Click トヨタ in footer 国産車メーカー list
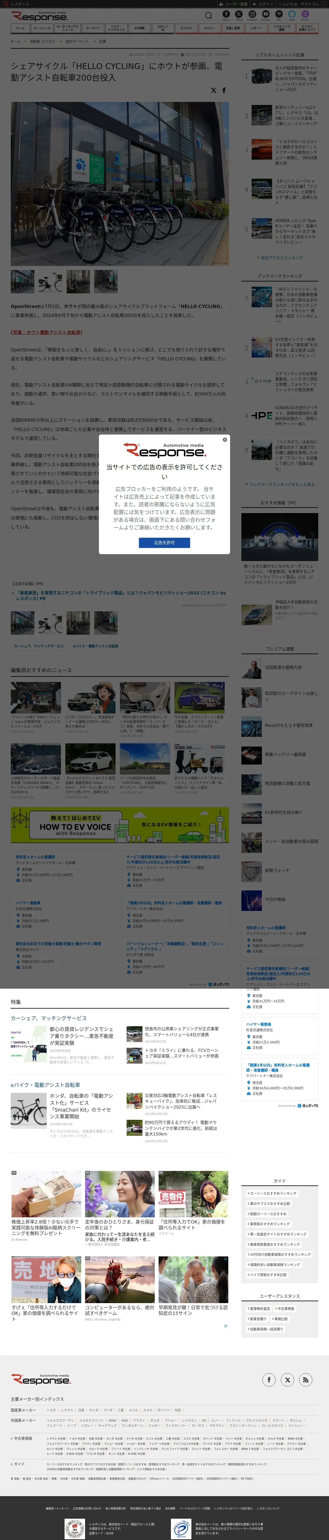This screenshot has width=329, height=1540. (51, 1410)
